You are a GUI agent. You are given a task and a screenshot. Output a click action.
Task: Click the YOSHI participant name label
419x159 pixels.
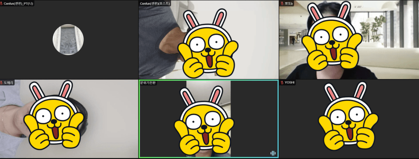289,82
